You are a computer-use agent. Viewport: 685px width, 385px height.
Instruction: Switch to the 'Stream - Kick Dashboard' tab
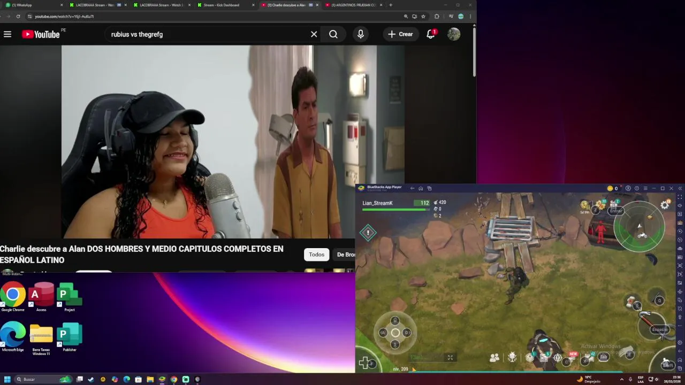click(226, 5)
